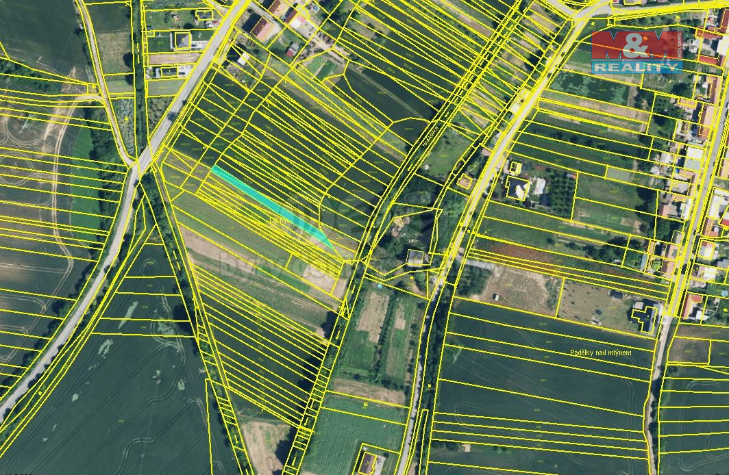Click the paved road at the top-right intersection
This screenshot has width=729, height=475.
point(577,14)
